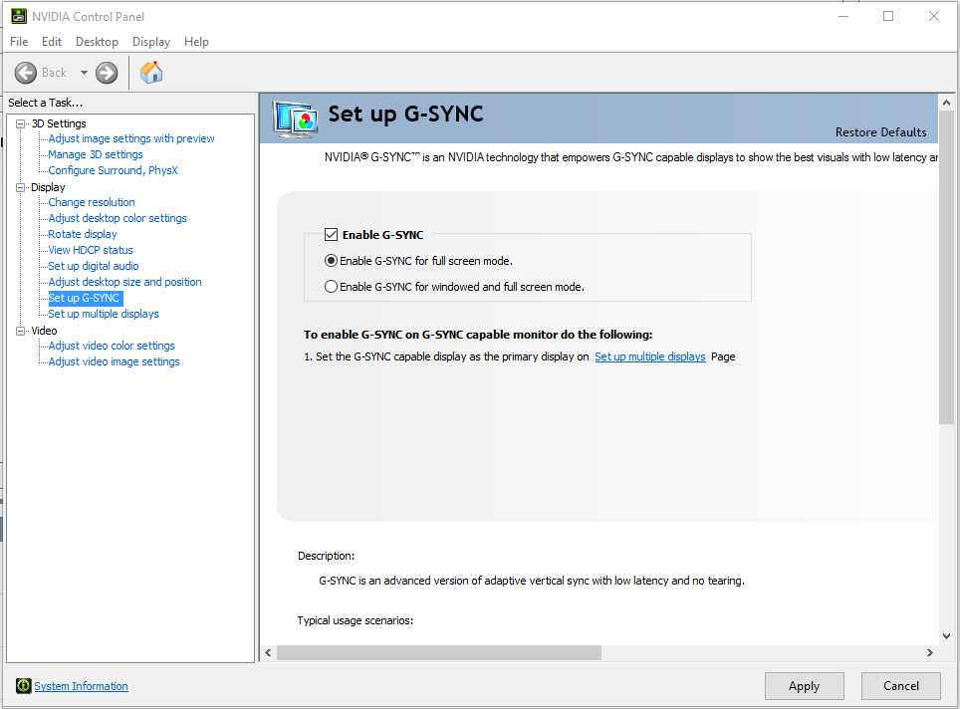
Task: Open Adjust video color settings
Action: pos(112,346)
